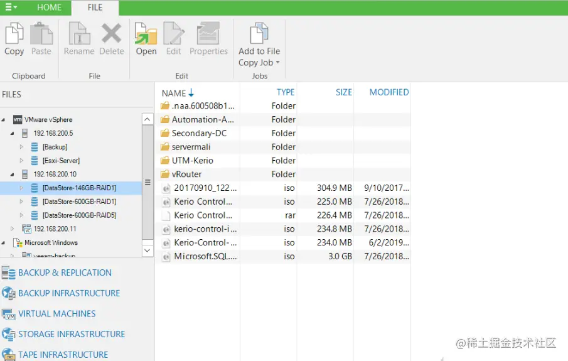Select the Kerio Control... 225.0 MB iso
Viewport: 568px width, 361px height.
click(x=203, y=202)
